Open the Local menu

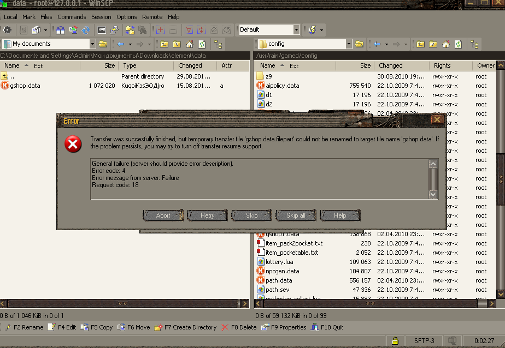pos(10,17)
